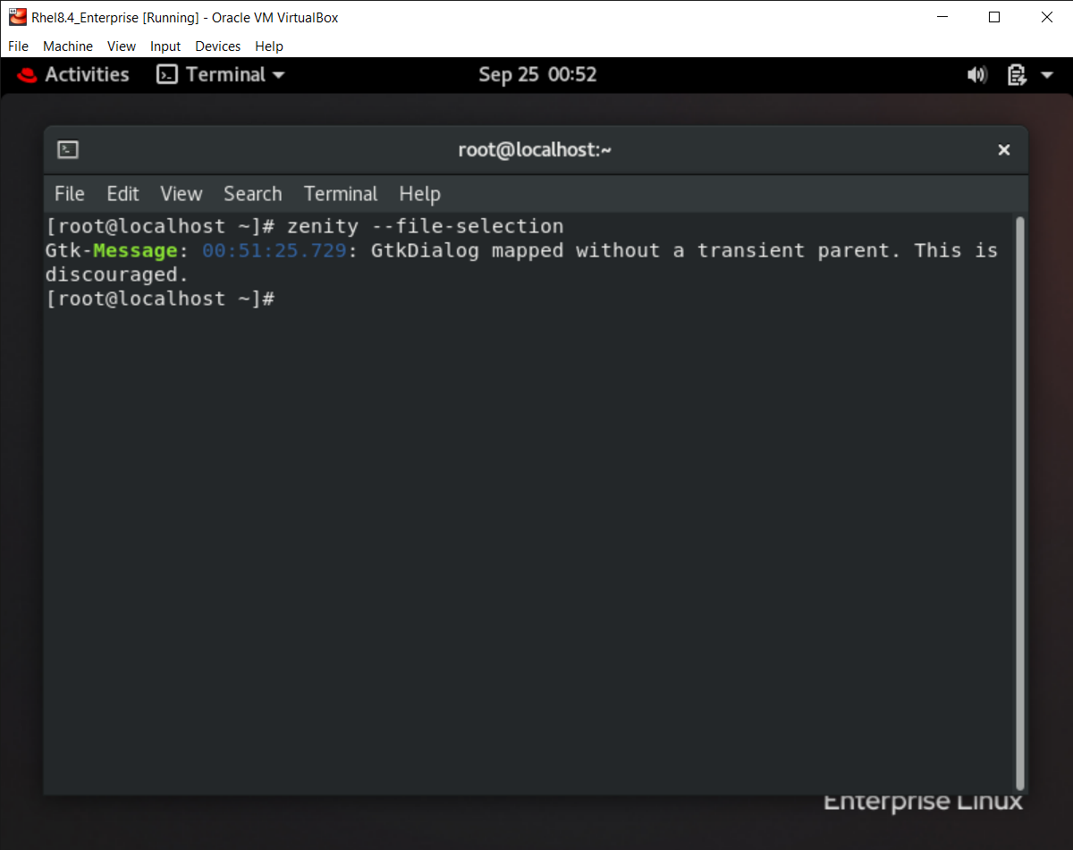Open the volume icon in the system tray
Screen dimensions: 1073x850
click(x=977, y=75)
